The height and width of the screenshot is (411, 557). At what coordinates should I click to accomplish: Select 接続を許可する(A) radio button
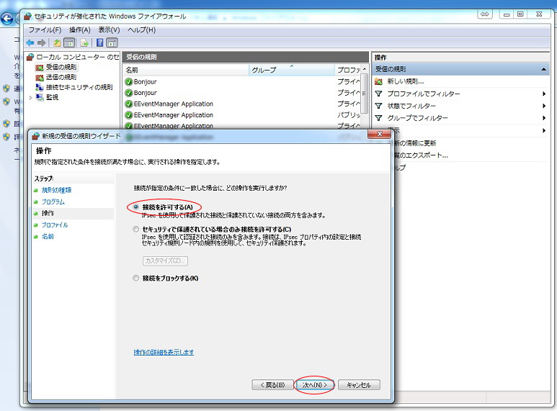coord(135,207)
